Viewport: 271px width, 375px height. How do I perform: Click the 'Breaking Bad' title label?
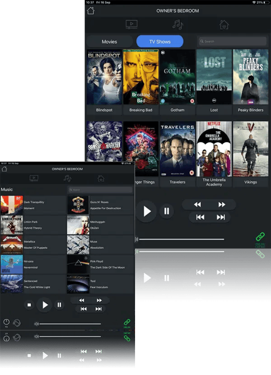click(141, 110)
